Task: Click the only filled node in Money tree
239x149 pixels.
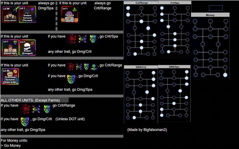Action: tap(225, 75)
